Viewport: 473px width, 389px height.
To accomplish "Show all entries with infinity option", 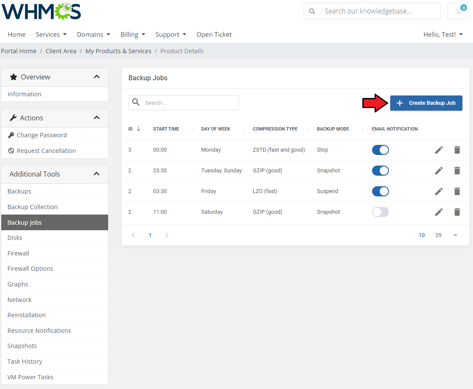I will click(x=456, y=235).
